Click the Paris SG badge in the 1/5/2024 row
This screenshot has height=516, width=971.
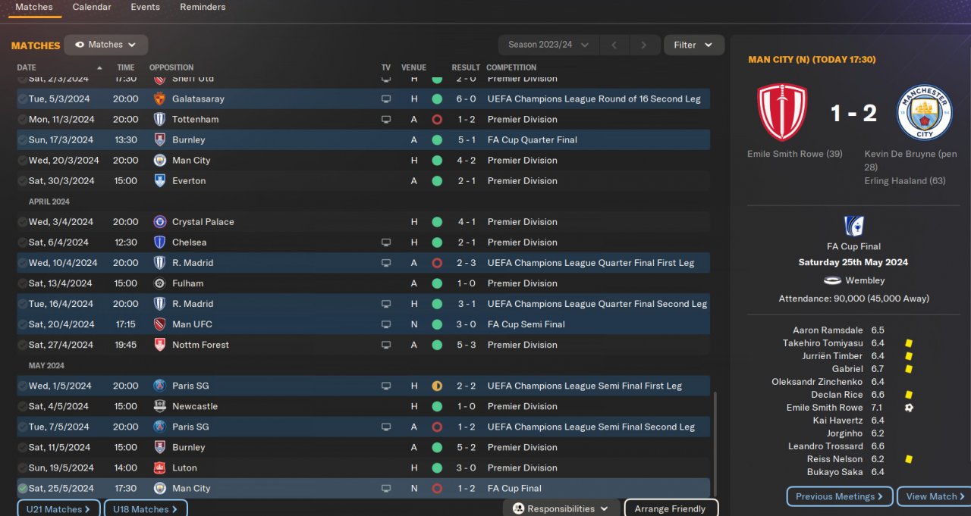coord(159,386)
